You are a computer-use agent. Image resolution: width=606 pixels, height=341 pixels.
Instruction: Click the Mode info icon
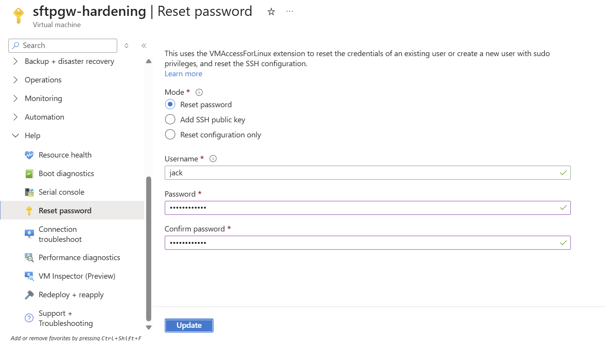coord(199,93)
